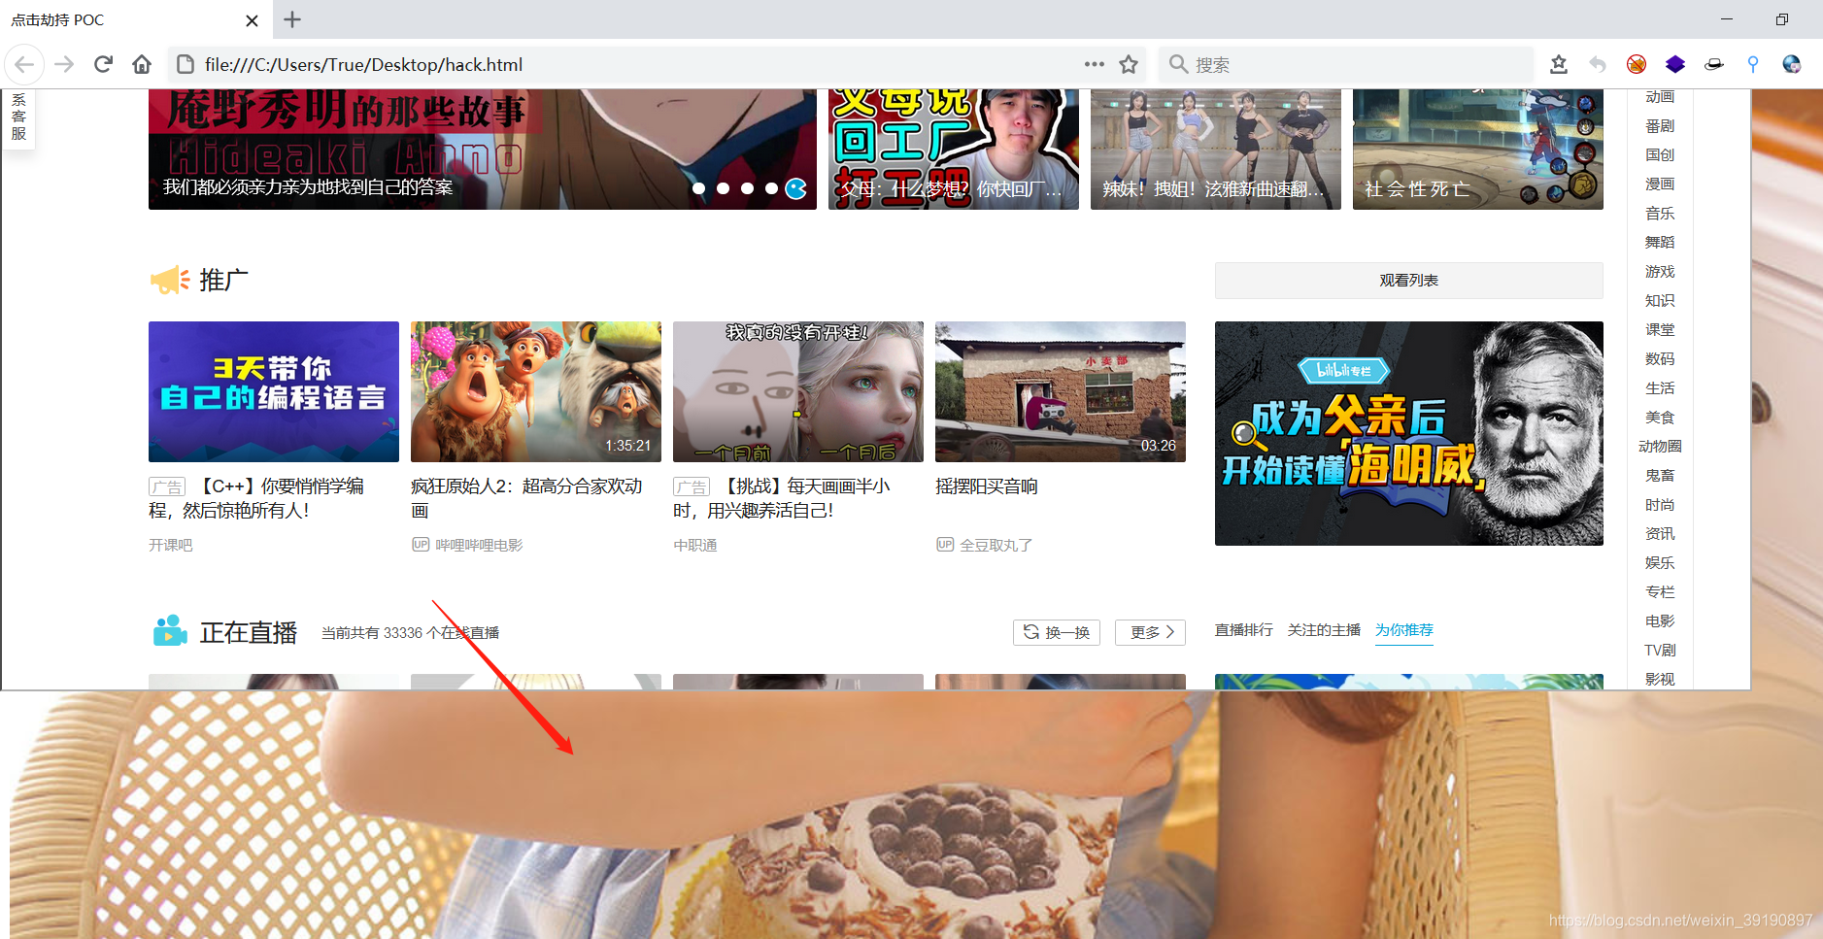1823x939 pixels.
Task: Click the 更多 button with chevron
Action: pos(1151,632)
